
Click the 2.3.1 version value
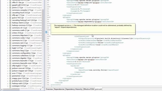(78, 62)
